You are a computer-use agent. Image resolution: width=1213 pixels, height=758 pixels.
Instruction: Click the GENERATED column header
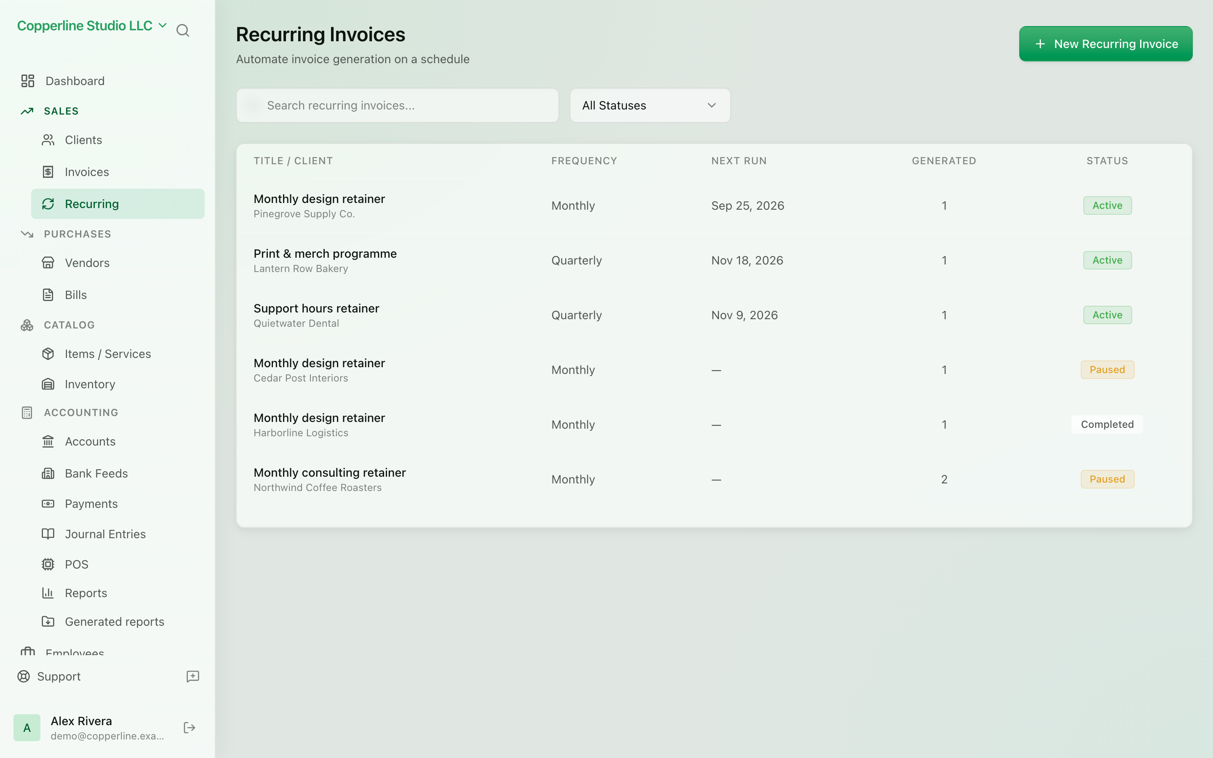[944, 161]
